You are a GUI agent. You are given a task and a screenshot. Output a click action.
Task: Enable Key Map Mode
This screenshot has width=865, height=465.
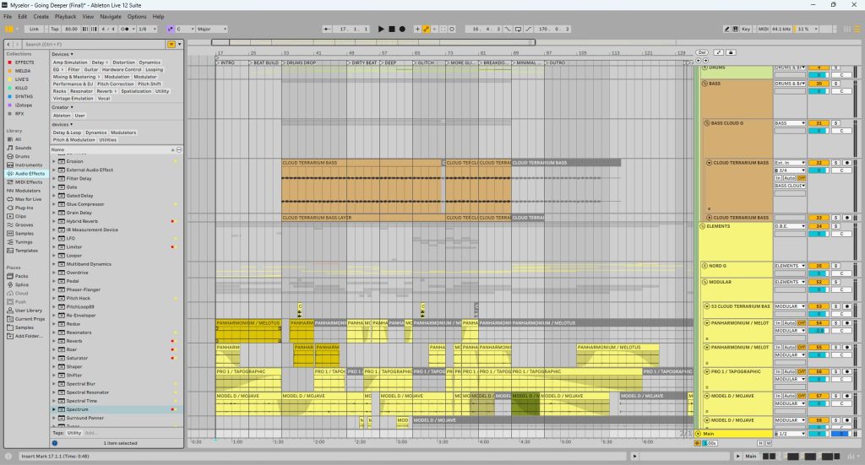(x=746, y=29)
